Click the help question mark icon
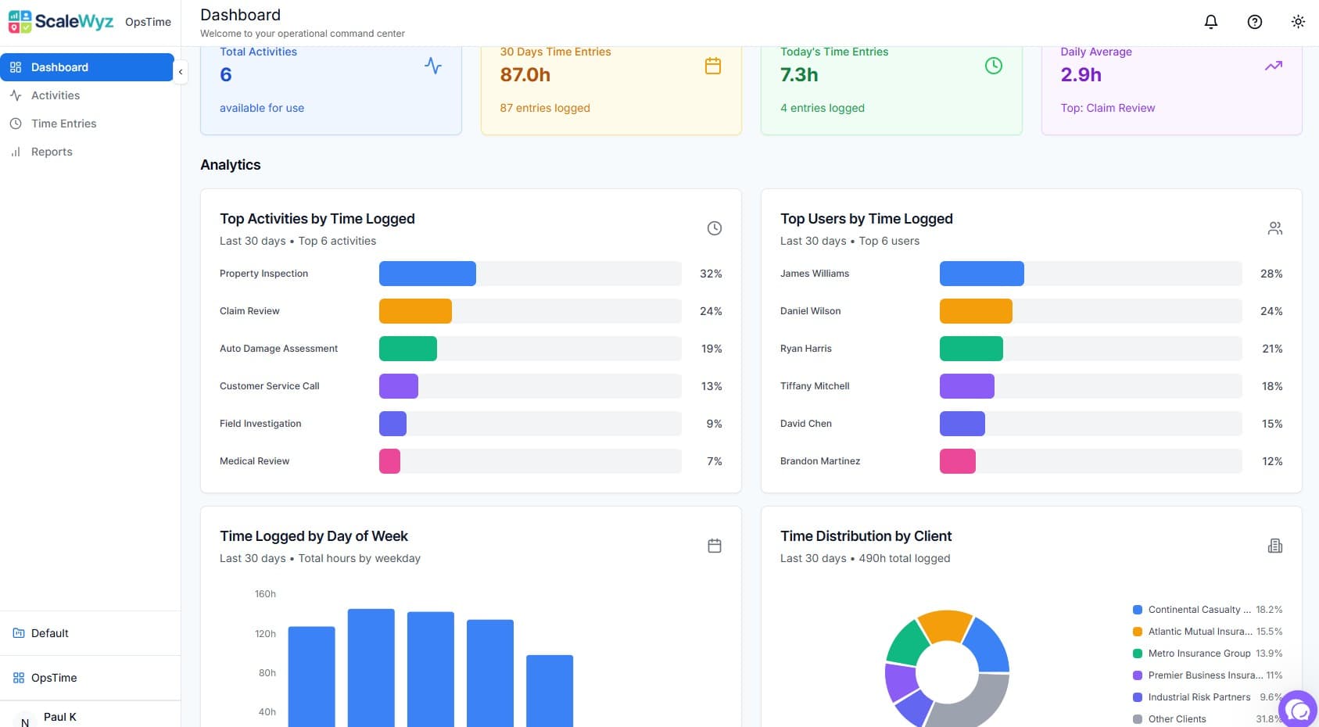1319x727 pixels. [x=1254, y=22]
